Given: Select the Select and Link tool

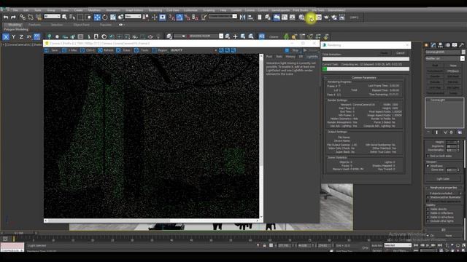Looking at the screenshot, I should [23, 17].
